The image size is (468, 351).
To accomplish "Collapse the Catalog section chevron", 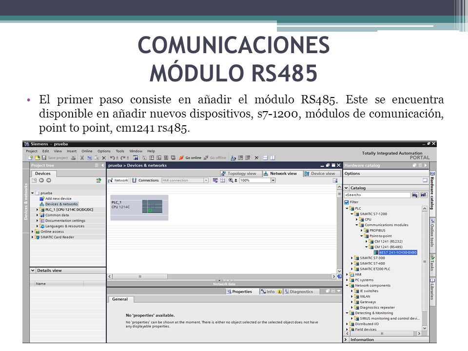I will (x=346, y=188).
